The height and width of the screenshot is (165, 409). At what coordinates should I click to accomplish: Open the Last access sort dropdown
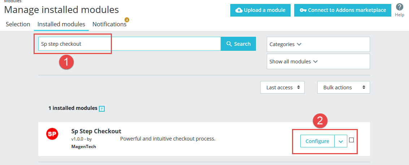click(x=283, y=88)
